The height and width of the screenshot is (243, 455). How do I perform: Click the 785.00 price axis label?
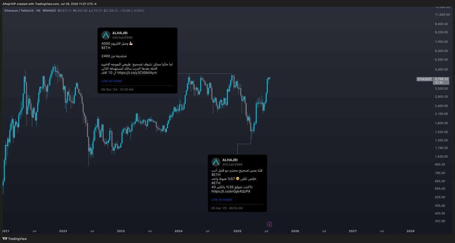440,173
